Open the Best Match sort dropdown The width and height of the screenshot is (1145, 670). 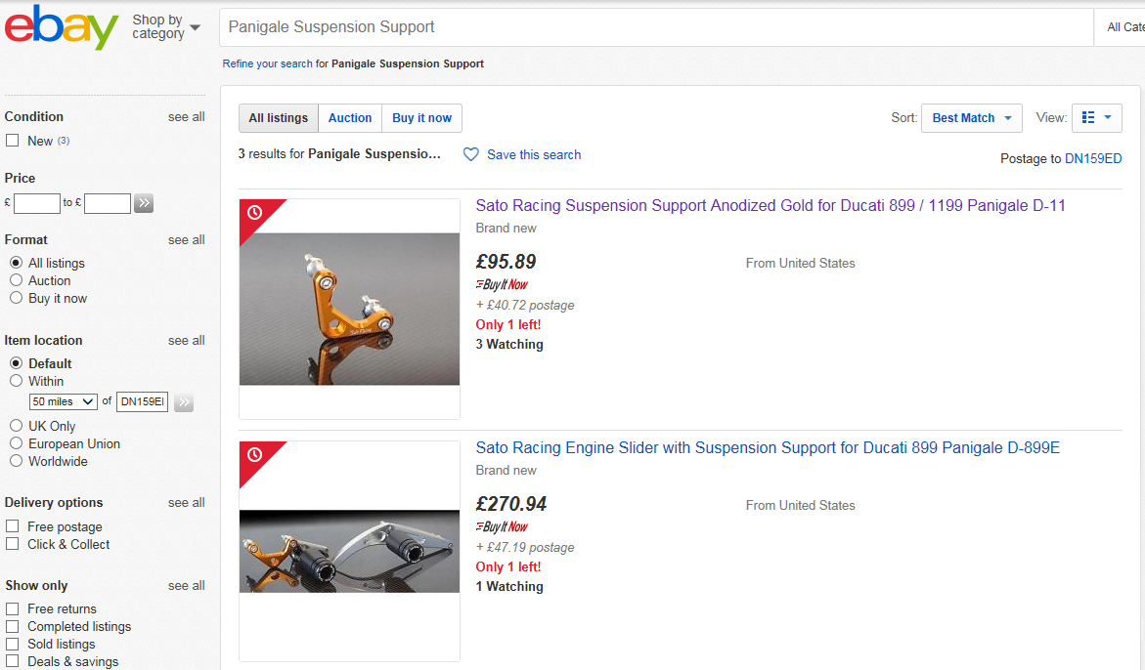(x=971, y=118)
